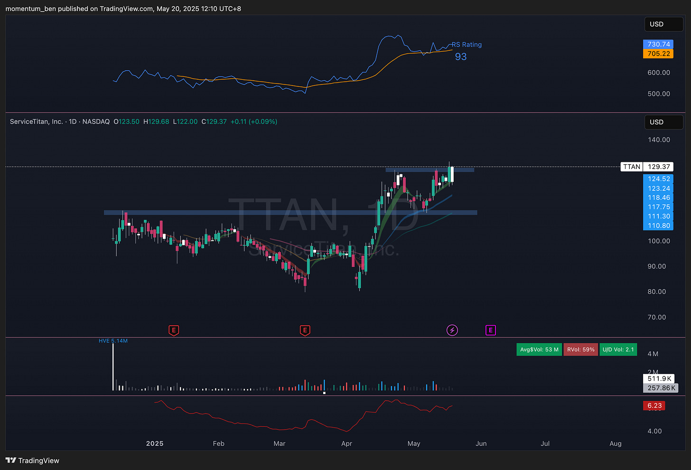
Task: Open the purple lightning-bolt event marker
Action: [452, 330]
